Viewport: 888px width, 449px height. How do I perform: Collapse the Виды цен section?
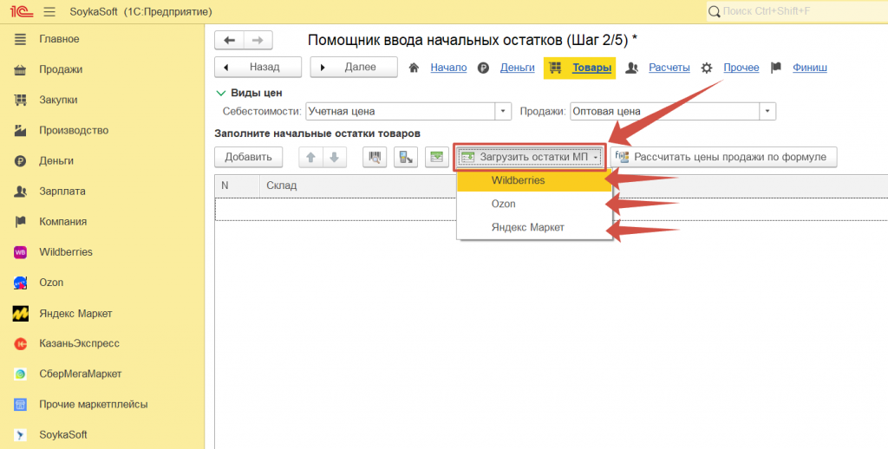[220, 93]
